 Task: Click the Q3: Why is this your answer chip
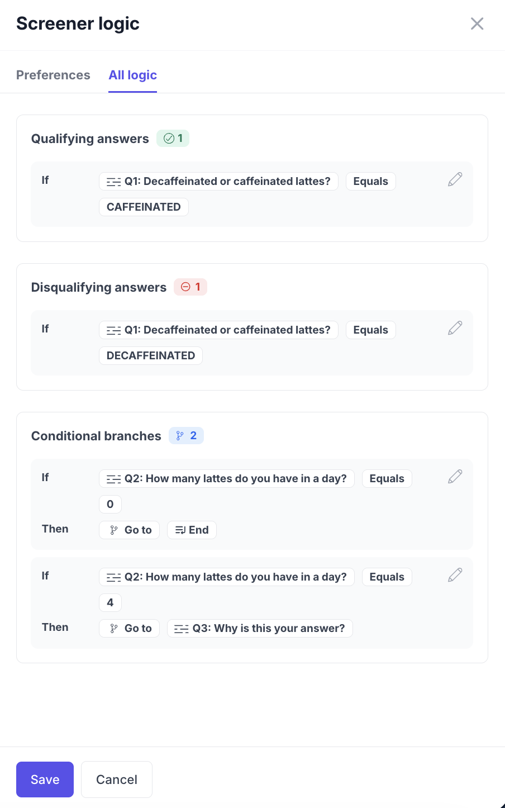tap(260, 629)
